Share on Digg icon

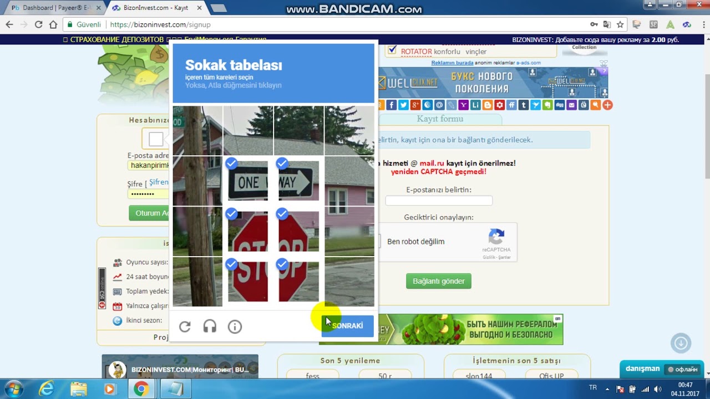coord(560,105)
